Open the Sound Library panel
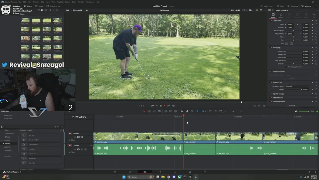Viewport: 319px width, 180px height. 53,6
